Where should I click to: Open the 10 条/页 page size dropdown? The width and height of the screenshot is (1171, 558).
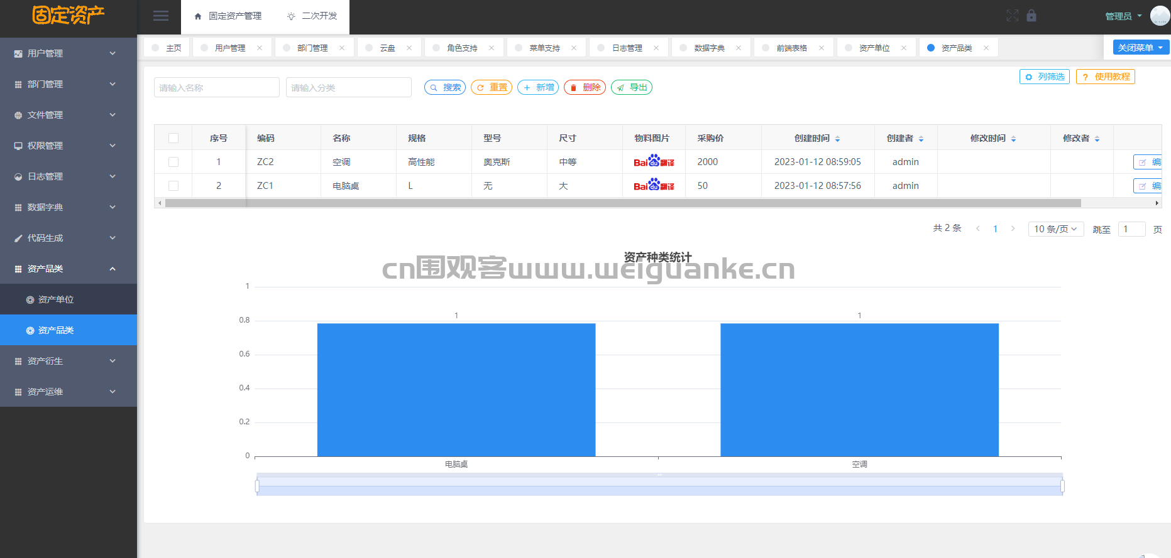pyautogui.click(x=1055, y=229)
